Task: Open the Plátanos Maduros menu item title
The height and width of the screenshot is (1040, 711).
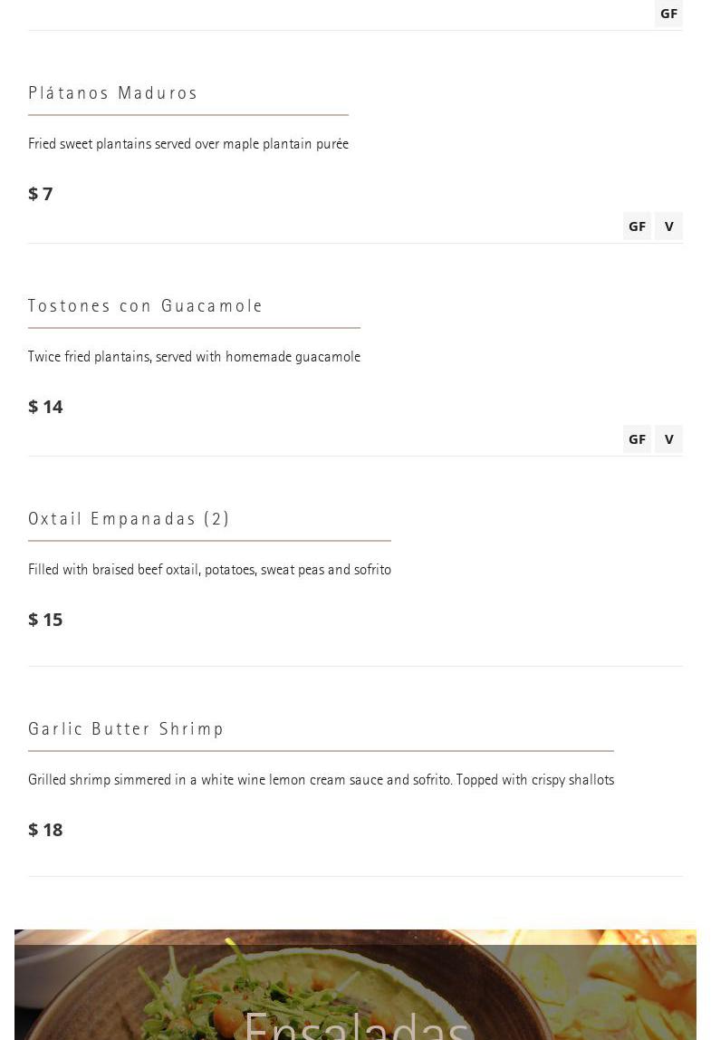Action: click(113, 93)
